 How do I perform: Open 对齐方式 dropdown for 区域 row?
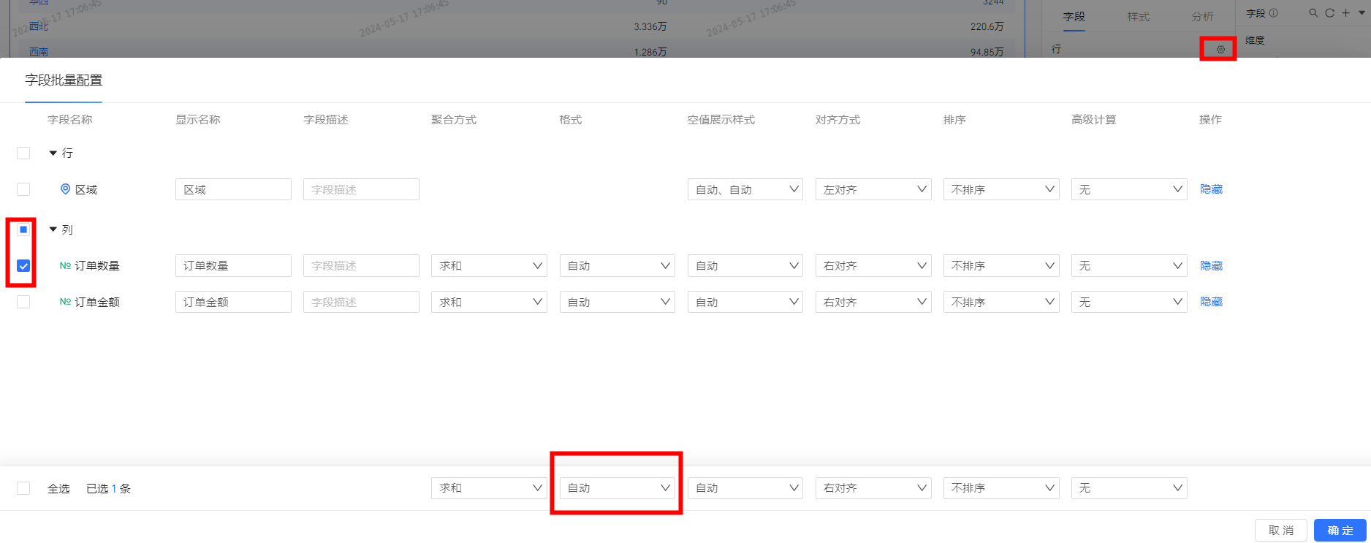coord(873,189)
